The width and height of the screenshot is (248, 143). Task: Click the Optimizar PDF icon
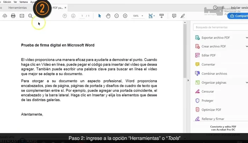point(197,110)
